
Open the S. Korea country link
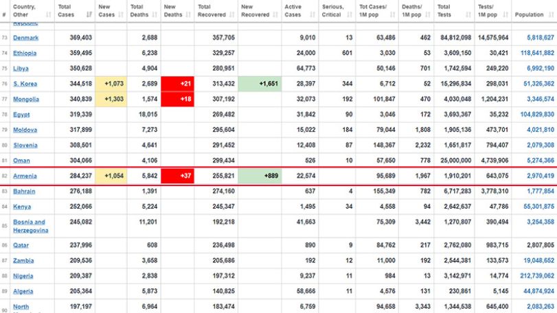pyautogui.click(x=25, y=84)
